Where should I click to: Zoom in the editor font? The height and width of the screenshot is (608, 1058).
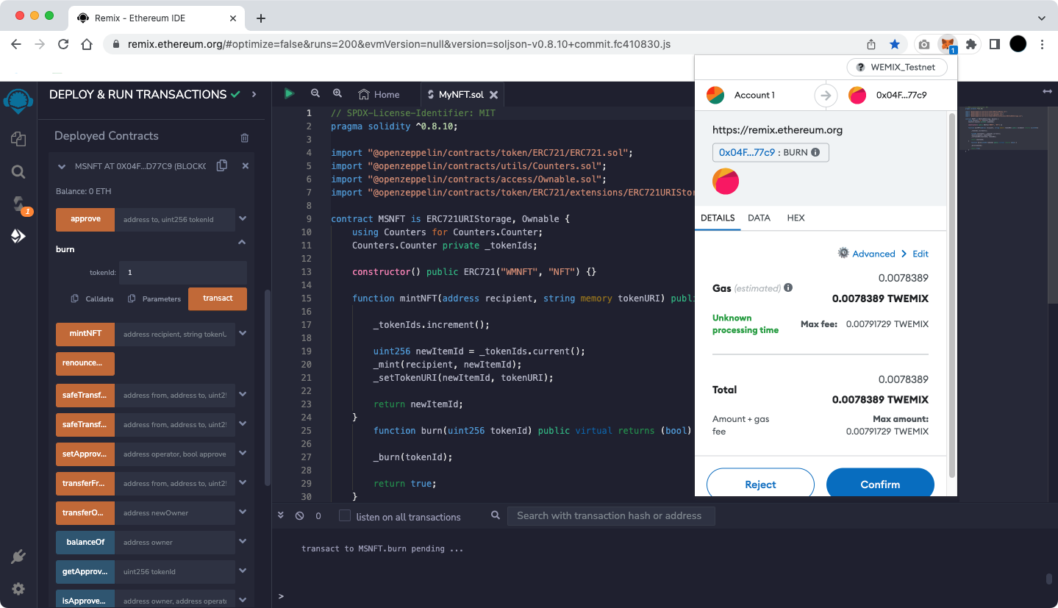click(x=337, y=93)
